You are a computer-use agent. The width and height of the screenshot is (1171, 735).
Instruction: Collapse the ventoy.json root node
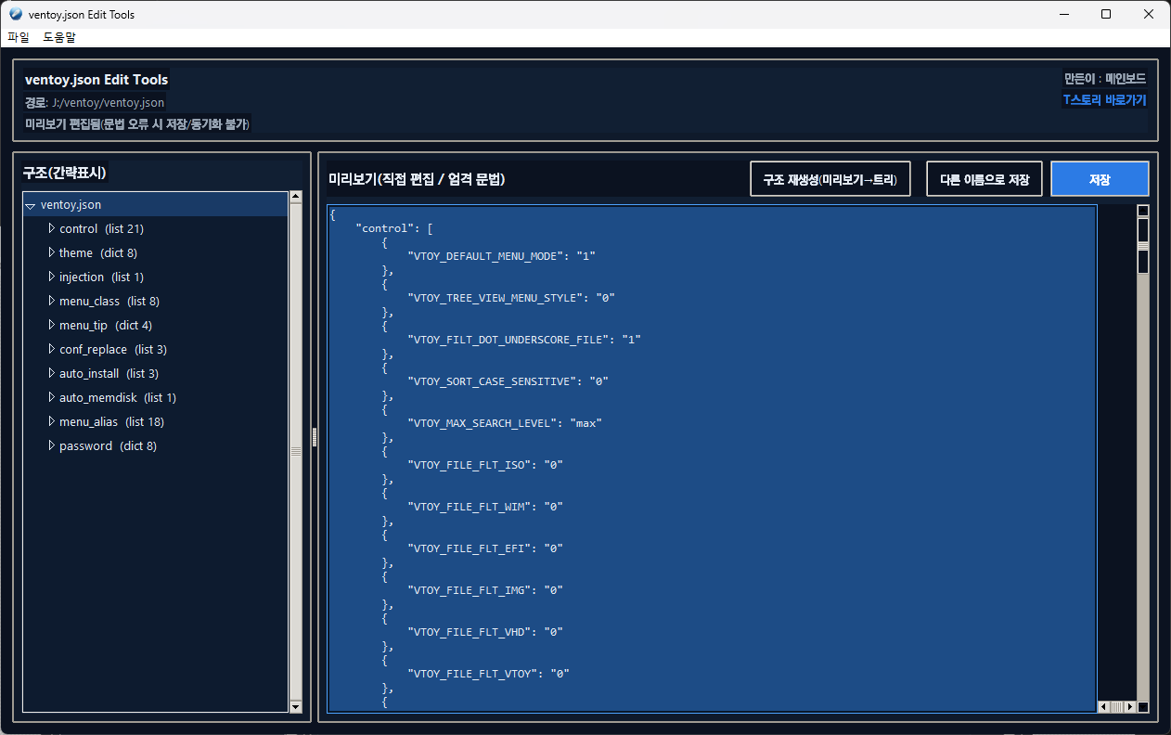click(31, 205)
